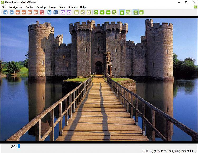This screenshot has width=198, height=153.
Task: Open the Shader menu
Action: click(x=73, y=7)
